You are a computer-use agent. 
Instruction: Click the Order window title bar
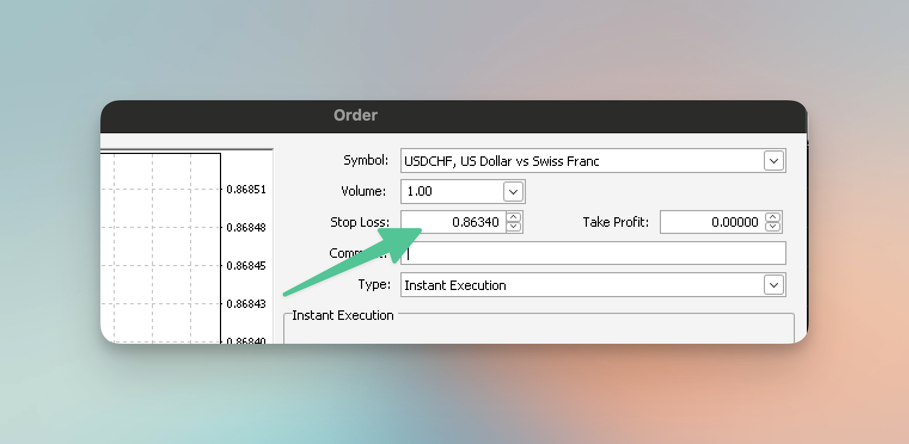point(454,116)
